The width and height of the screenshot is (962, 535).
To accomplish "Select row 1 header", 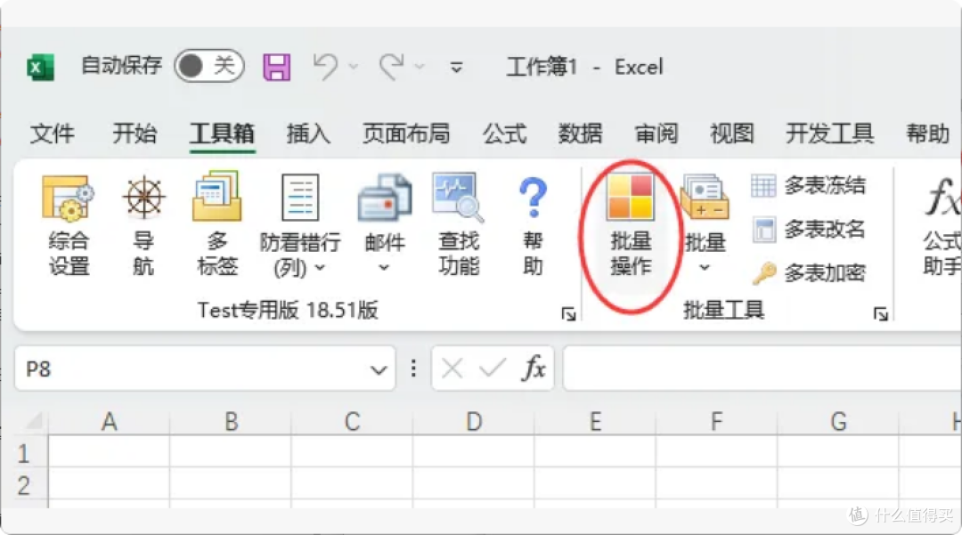I will coord(24,453).
